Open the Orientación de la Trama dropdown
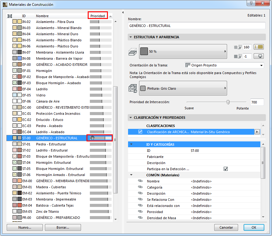 [224, 65]
